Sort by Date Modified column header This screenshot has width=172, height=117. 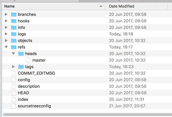(122, 6)
